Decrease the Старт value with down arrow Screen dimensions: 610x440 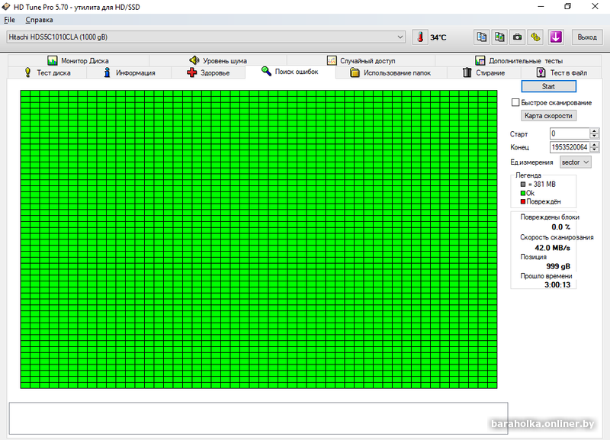pos(594,136)
